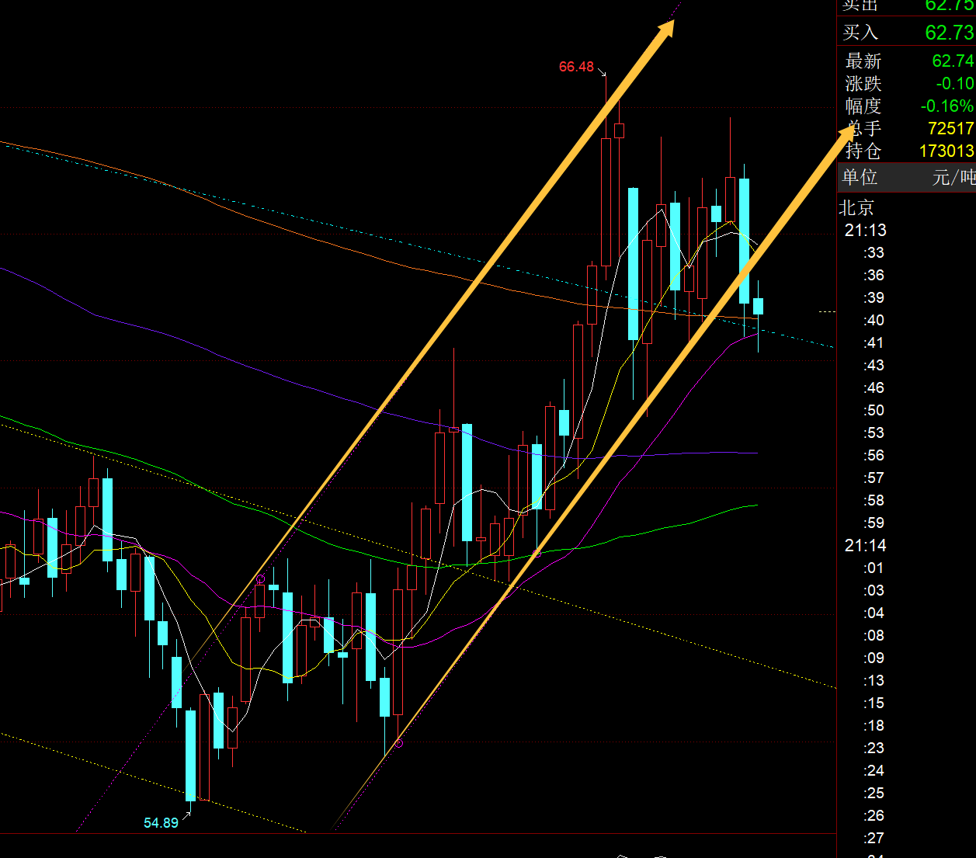Select the :33 tick time row

874,252
